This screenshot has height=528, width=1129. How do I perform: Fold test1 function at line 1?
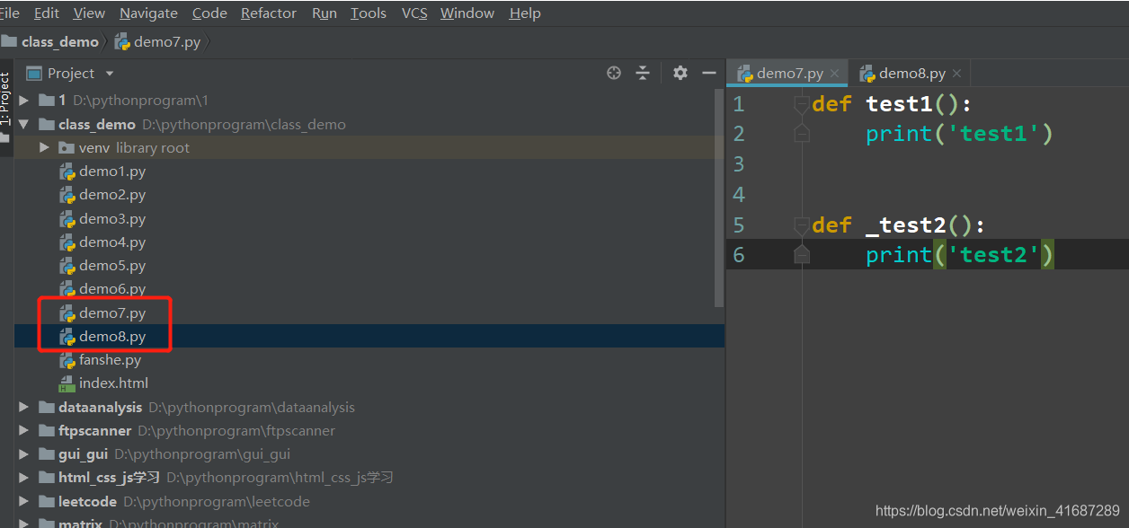coord(802,104)
